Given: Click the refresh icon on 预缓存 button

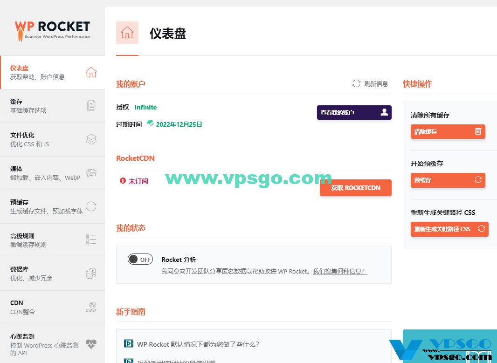Looking at the screenshot, I should (x=478, y=179).
